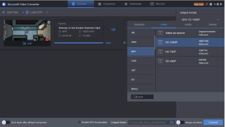
Task: Choose the HD 1080P preset
Action: tap(190, 42)
